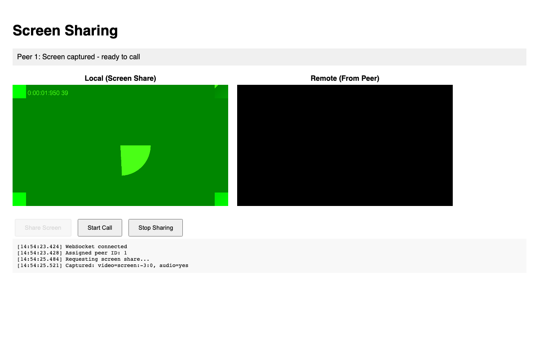Click the black Remote (From Peer) video area
Image resolution: width=539 pixels, height=359 pixels.
(345, 144)
